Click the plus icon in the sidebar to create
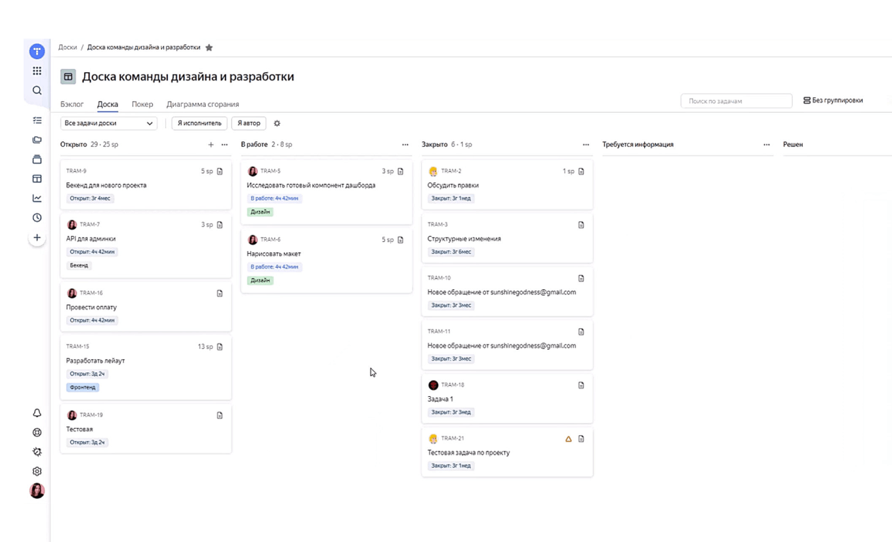The height and width of the screenshot is (542, 892). point(37,238)
